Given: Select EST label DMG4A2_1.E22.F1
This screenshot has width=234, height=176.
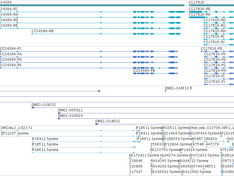Looking at the screenshot, I should (16, 128).
